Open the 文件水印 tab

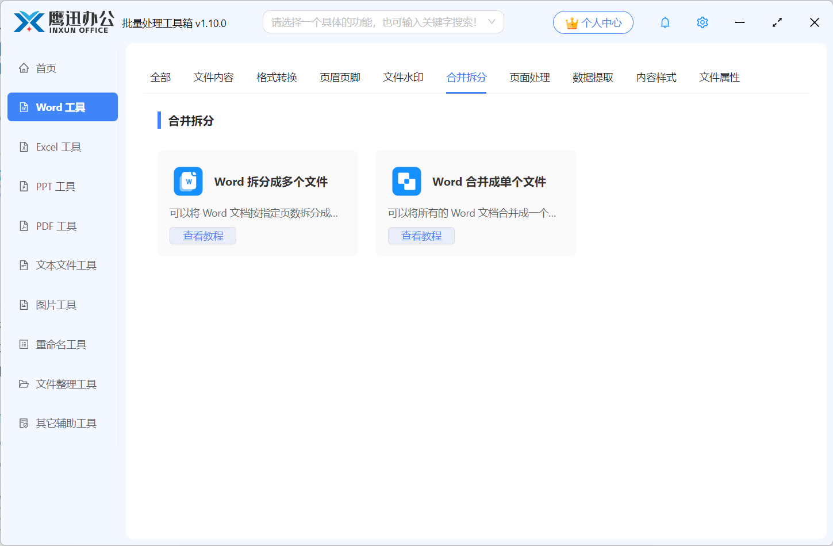[403, 77]
